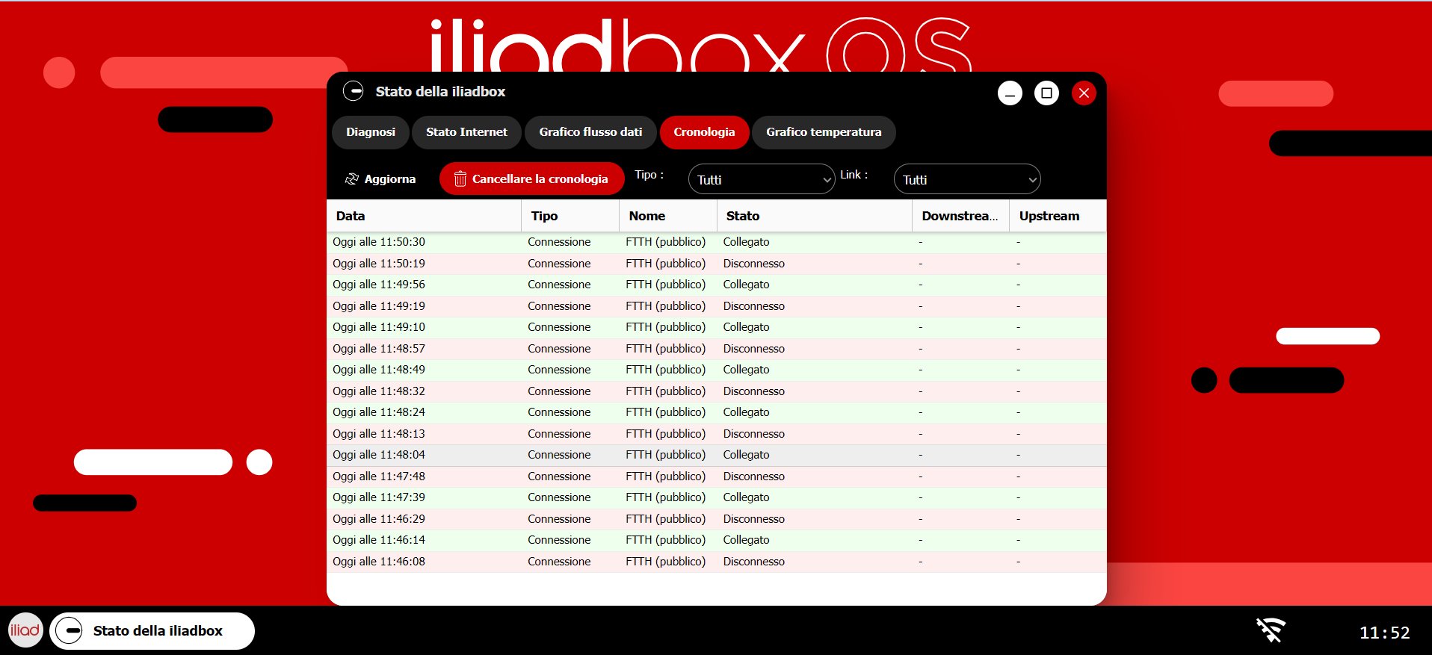Click the window title bar status icon
Viewport: 1432px width, 655px height.
click(x=353, y=91)
